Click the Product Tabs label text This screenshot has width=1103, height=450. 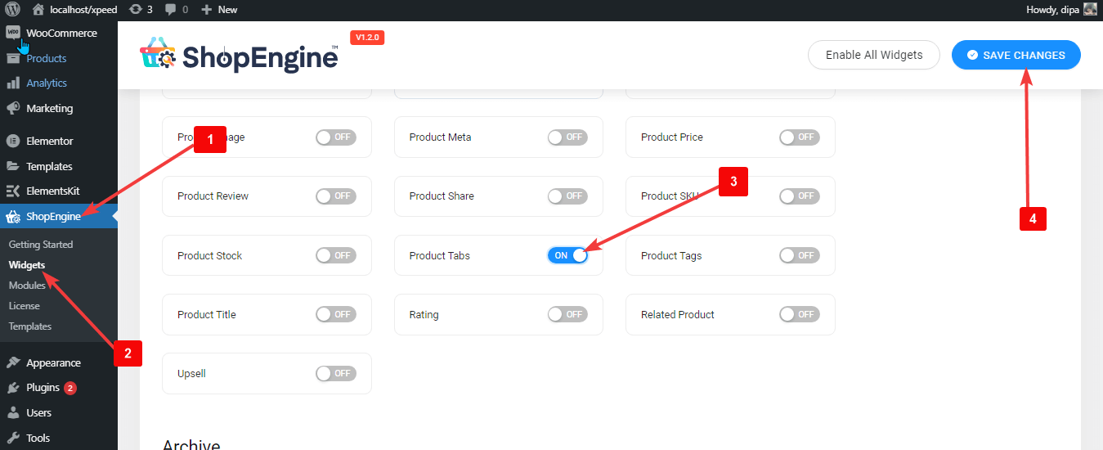pos(440,255)
